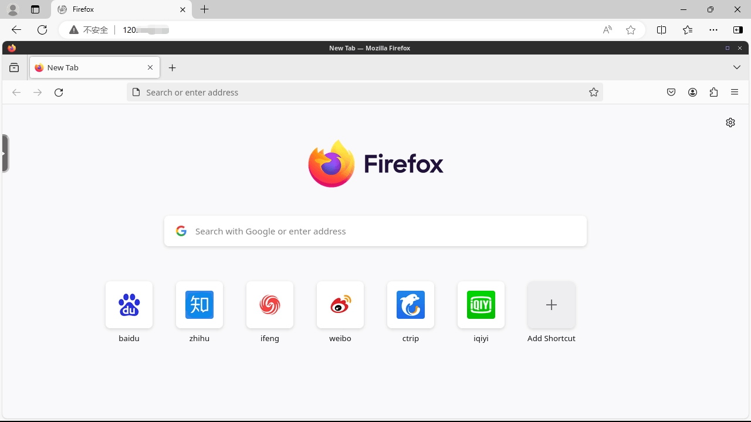This screenshot has height=422, width=751.
Task: Open the Personalize new tab gear
Action: (730, 122)
